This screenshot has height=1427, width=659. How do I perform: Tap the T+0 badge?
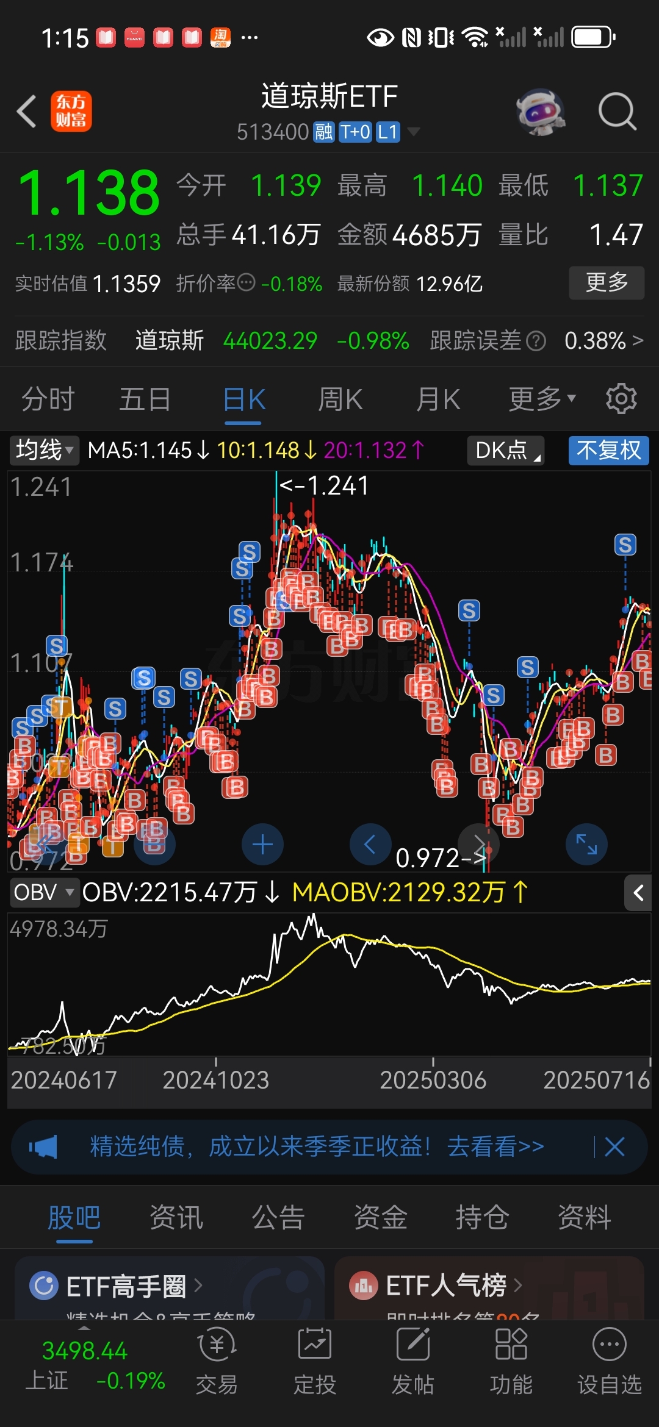(x=355, y=132)
